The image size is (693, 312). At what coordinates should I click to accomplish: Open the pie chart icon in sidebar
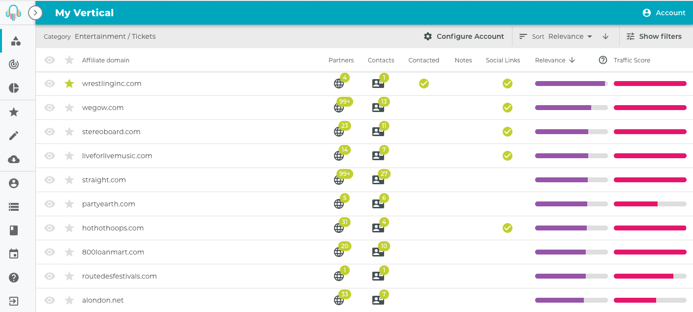point(14,88)
